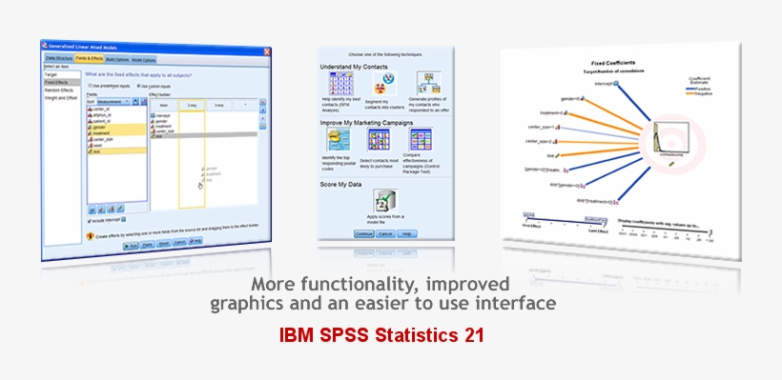Select Generate profiles of my contacts icon

click(x=428, y=83)
